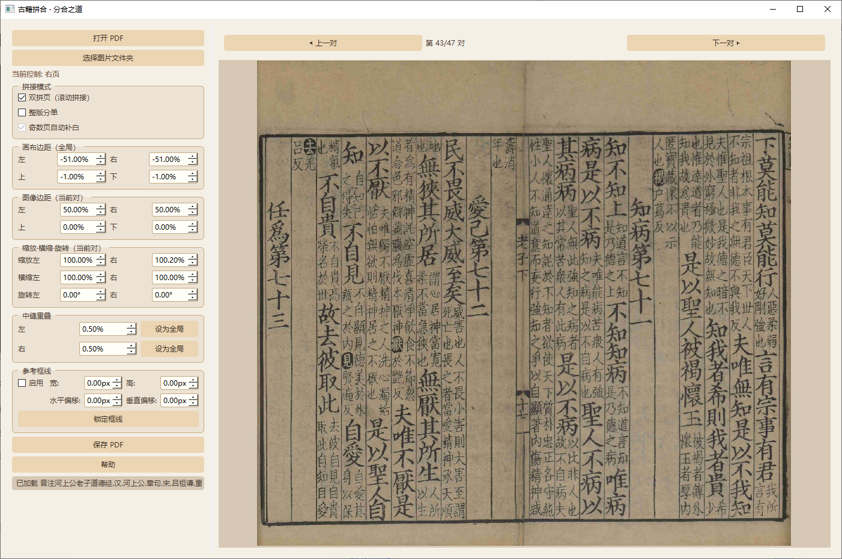Advance to next pair with 下一对
Screen dimensions: 842x559
click(725, 43)
